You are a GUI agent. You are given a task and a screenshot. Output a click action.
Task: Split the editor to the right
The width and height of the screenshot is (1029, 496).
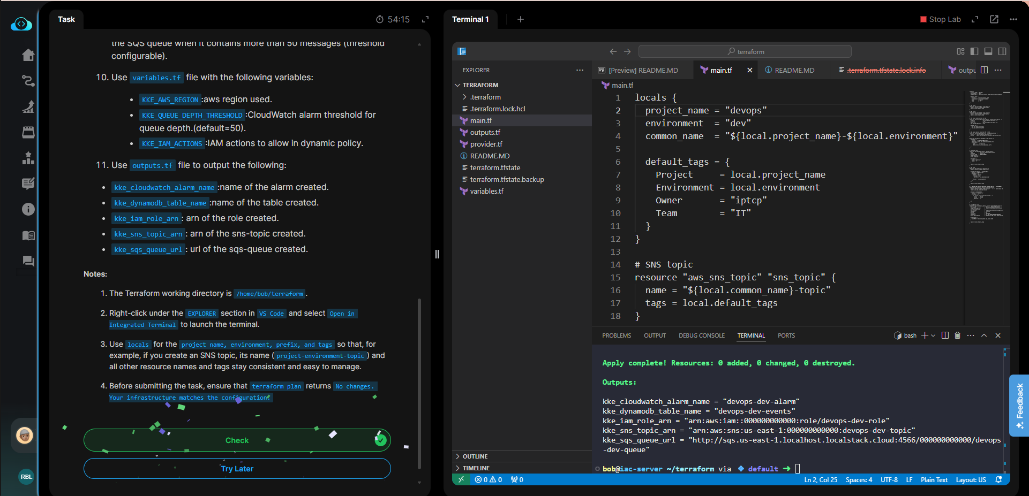984,70
